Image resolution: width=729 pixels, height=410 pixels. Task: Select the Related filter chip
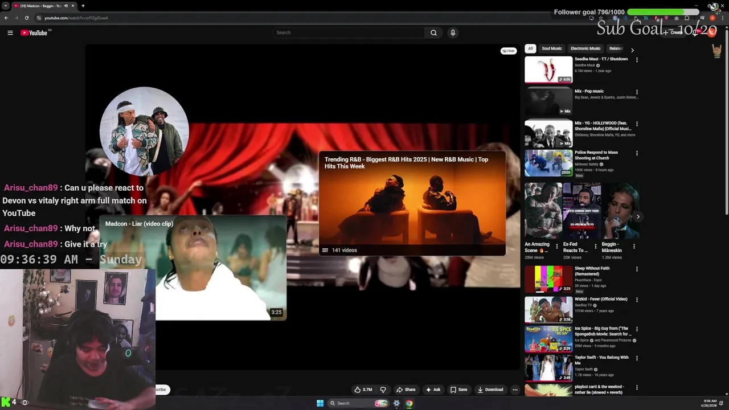click(615, 48)
